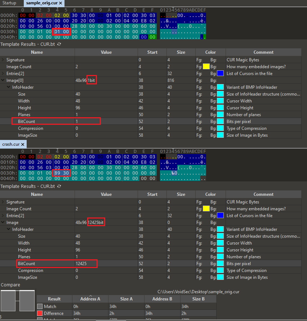Switch to the Startup tab
Image resolution: width=307 pixels, height=321 pixels.
point(9,3)
